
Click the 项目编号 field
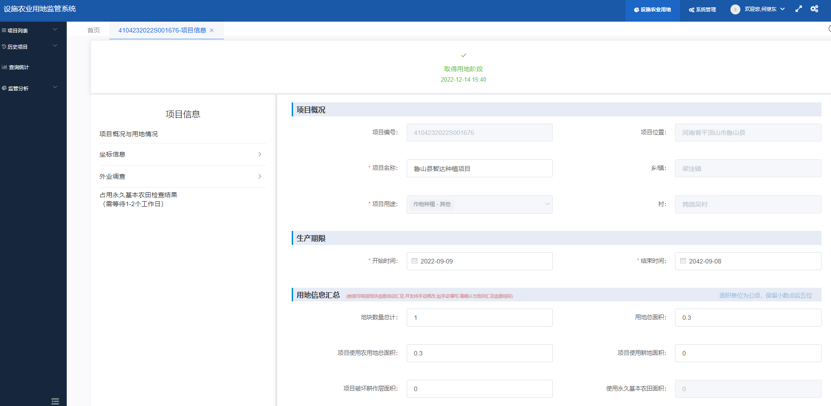point(479,133)
